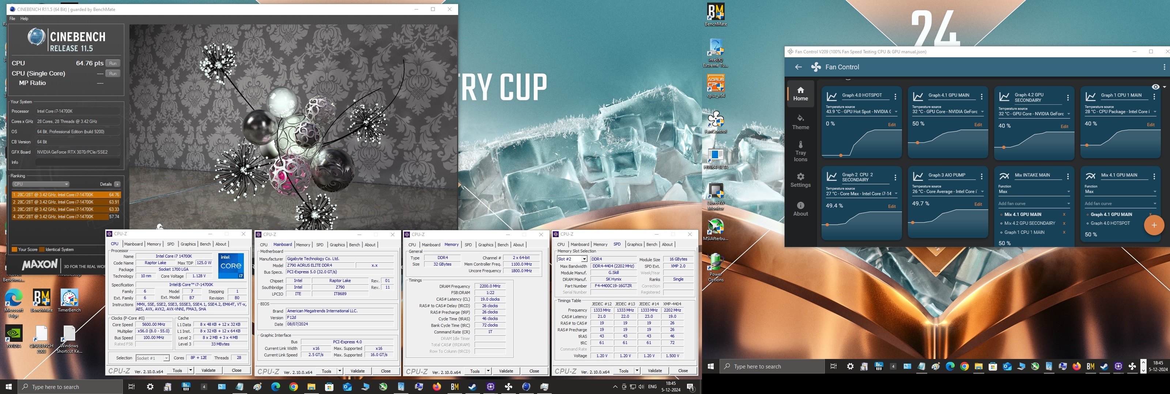Click part number F4-4400C19-16GTZR in CPU-Z SPD

tap(613, 286)
